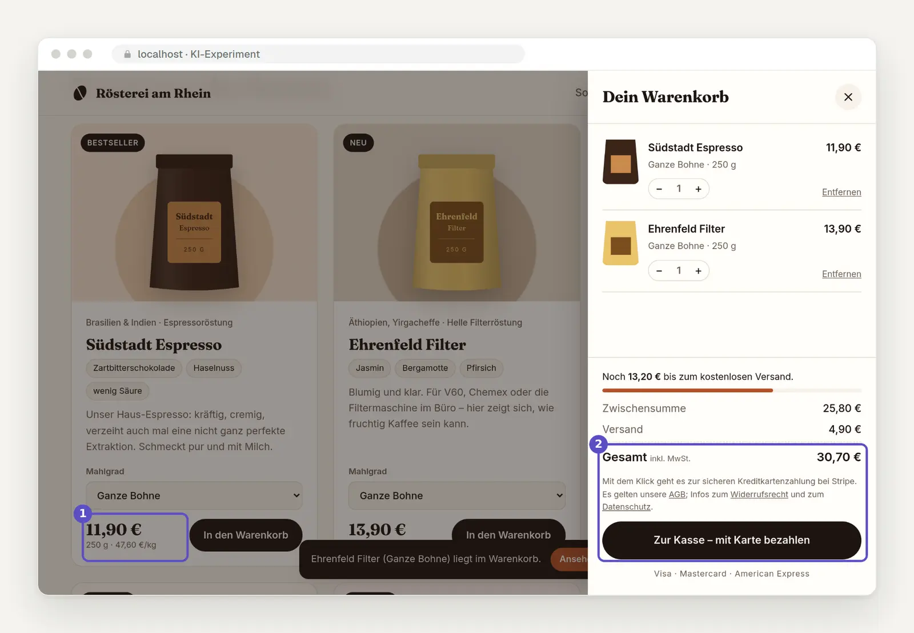Remove Südstadt Espresso via Entfernen link
The image size is (914, 633).
pos(841,192)
